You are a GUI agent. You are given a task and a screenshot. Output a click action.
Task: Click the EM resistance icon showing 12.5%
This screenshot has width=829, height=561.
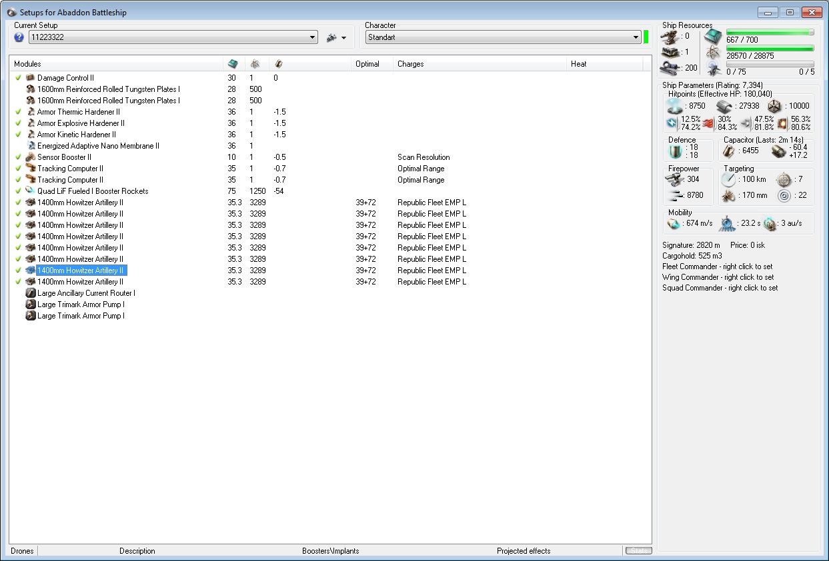672,123
